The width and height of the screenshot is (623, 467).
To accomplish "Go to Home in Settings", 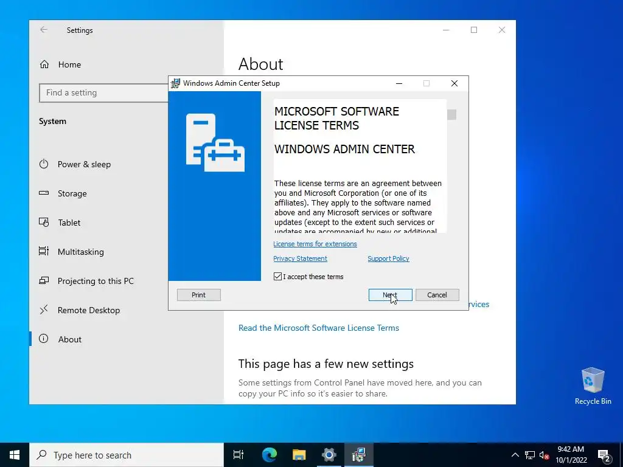I will (69, 64).
